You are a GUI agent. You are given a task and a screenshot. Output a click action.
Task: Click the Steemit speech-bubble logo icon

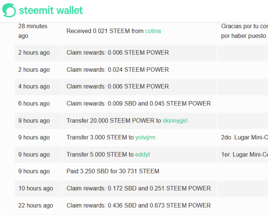(9, 10)
